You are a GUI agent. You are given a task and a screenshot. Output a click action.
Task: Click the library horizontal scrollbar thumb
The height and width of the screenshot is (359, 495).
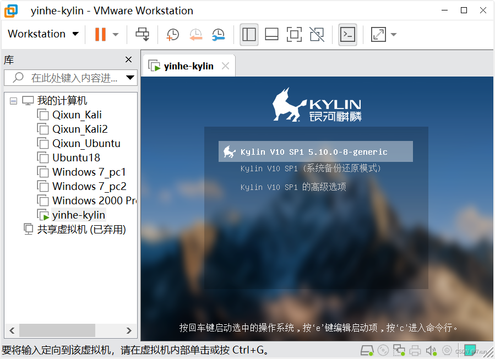pyautogui.click(x=57, y=330)
